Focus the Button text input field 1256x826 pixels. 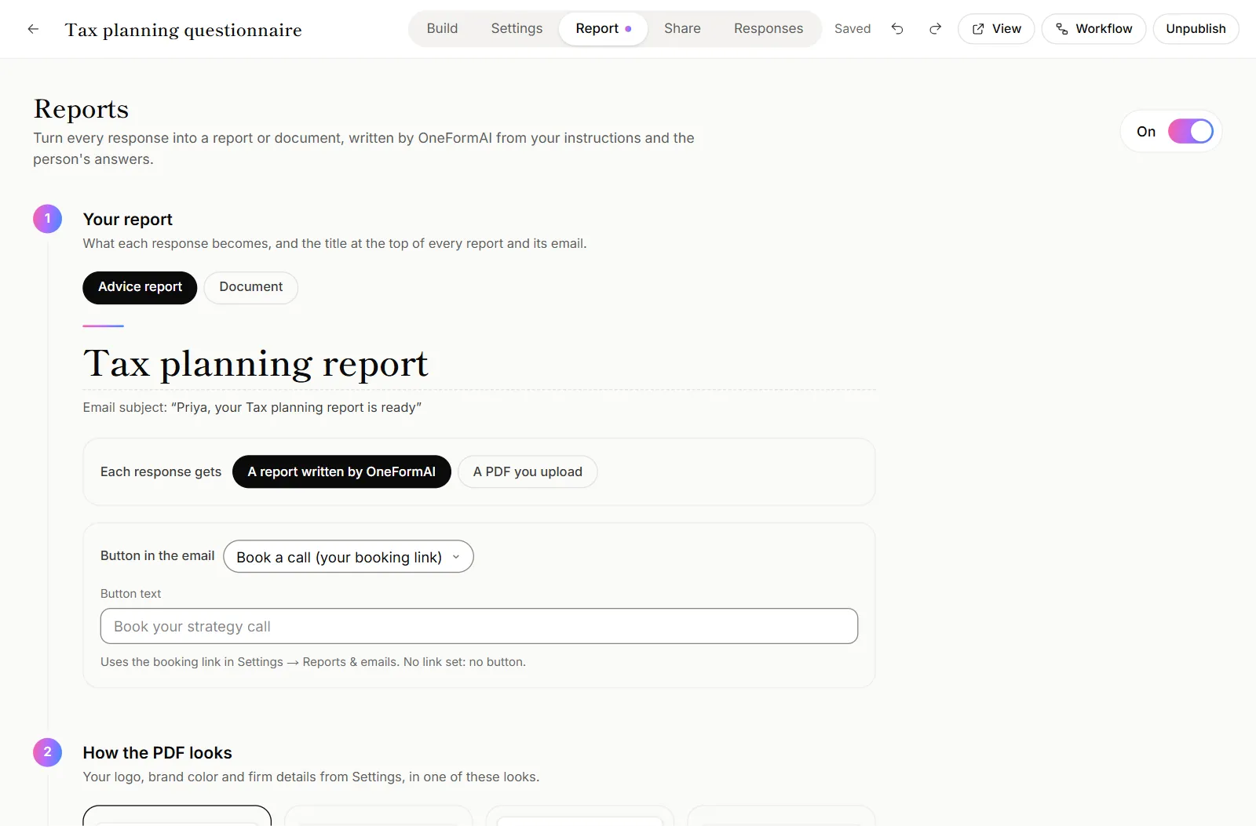479,627
